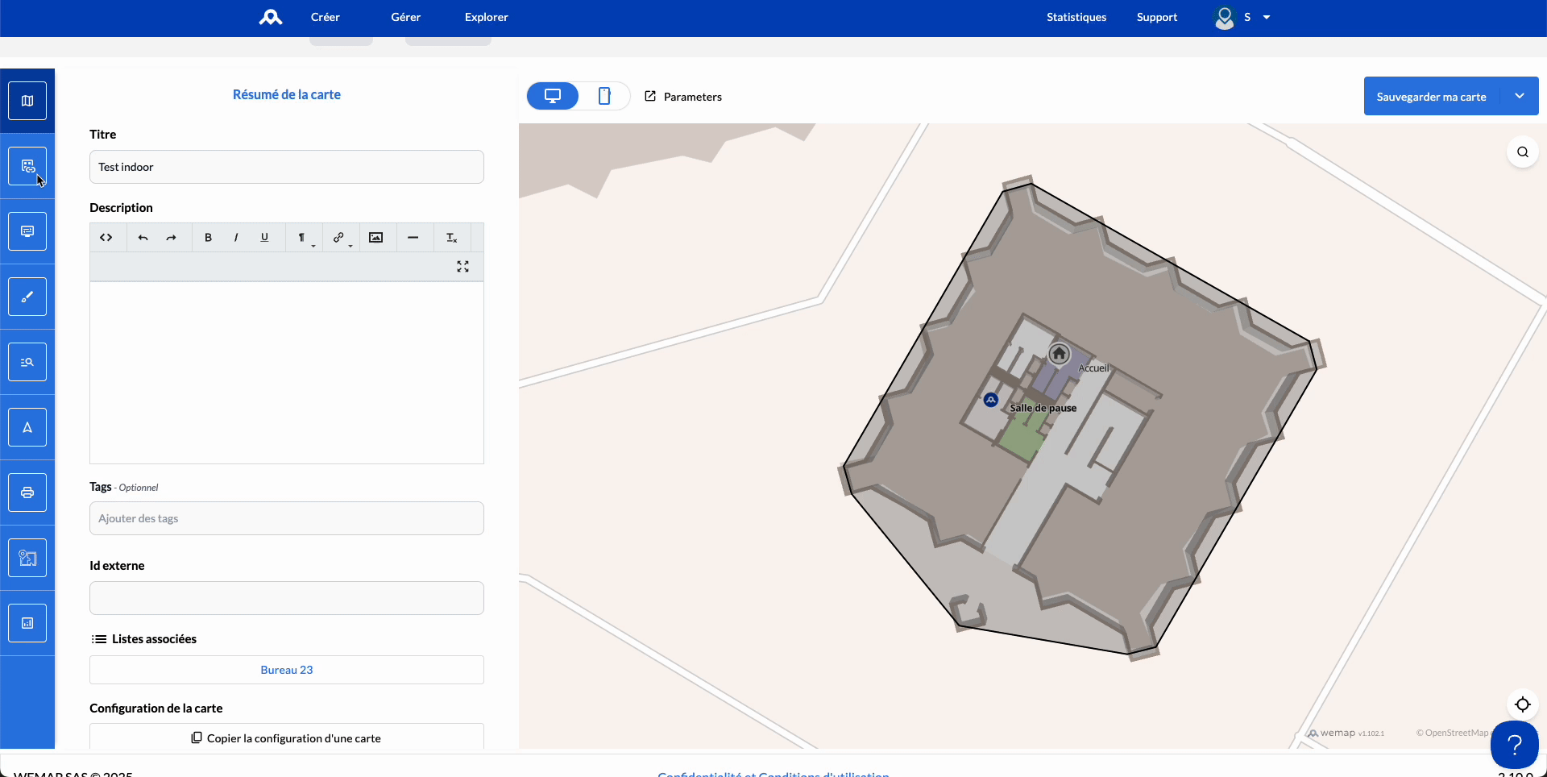Toggle bold formatting in description
Viewport: 1547px width, 777px height.
pos(208,238)
